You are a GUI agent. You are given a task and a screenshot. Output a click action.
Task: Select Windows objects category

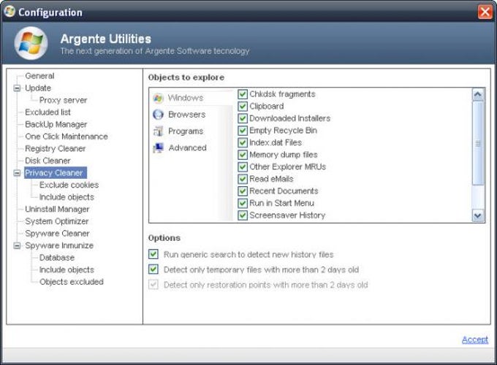[186, 98]
